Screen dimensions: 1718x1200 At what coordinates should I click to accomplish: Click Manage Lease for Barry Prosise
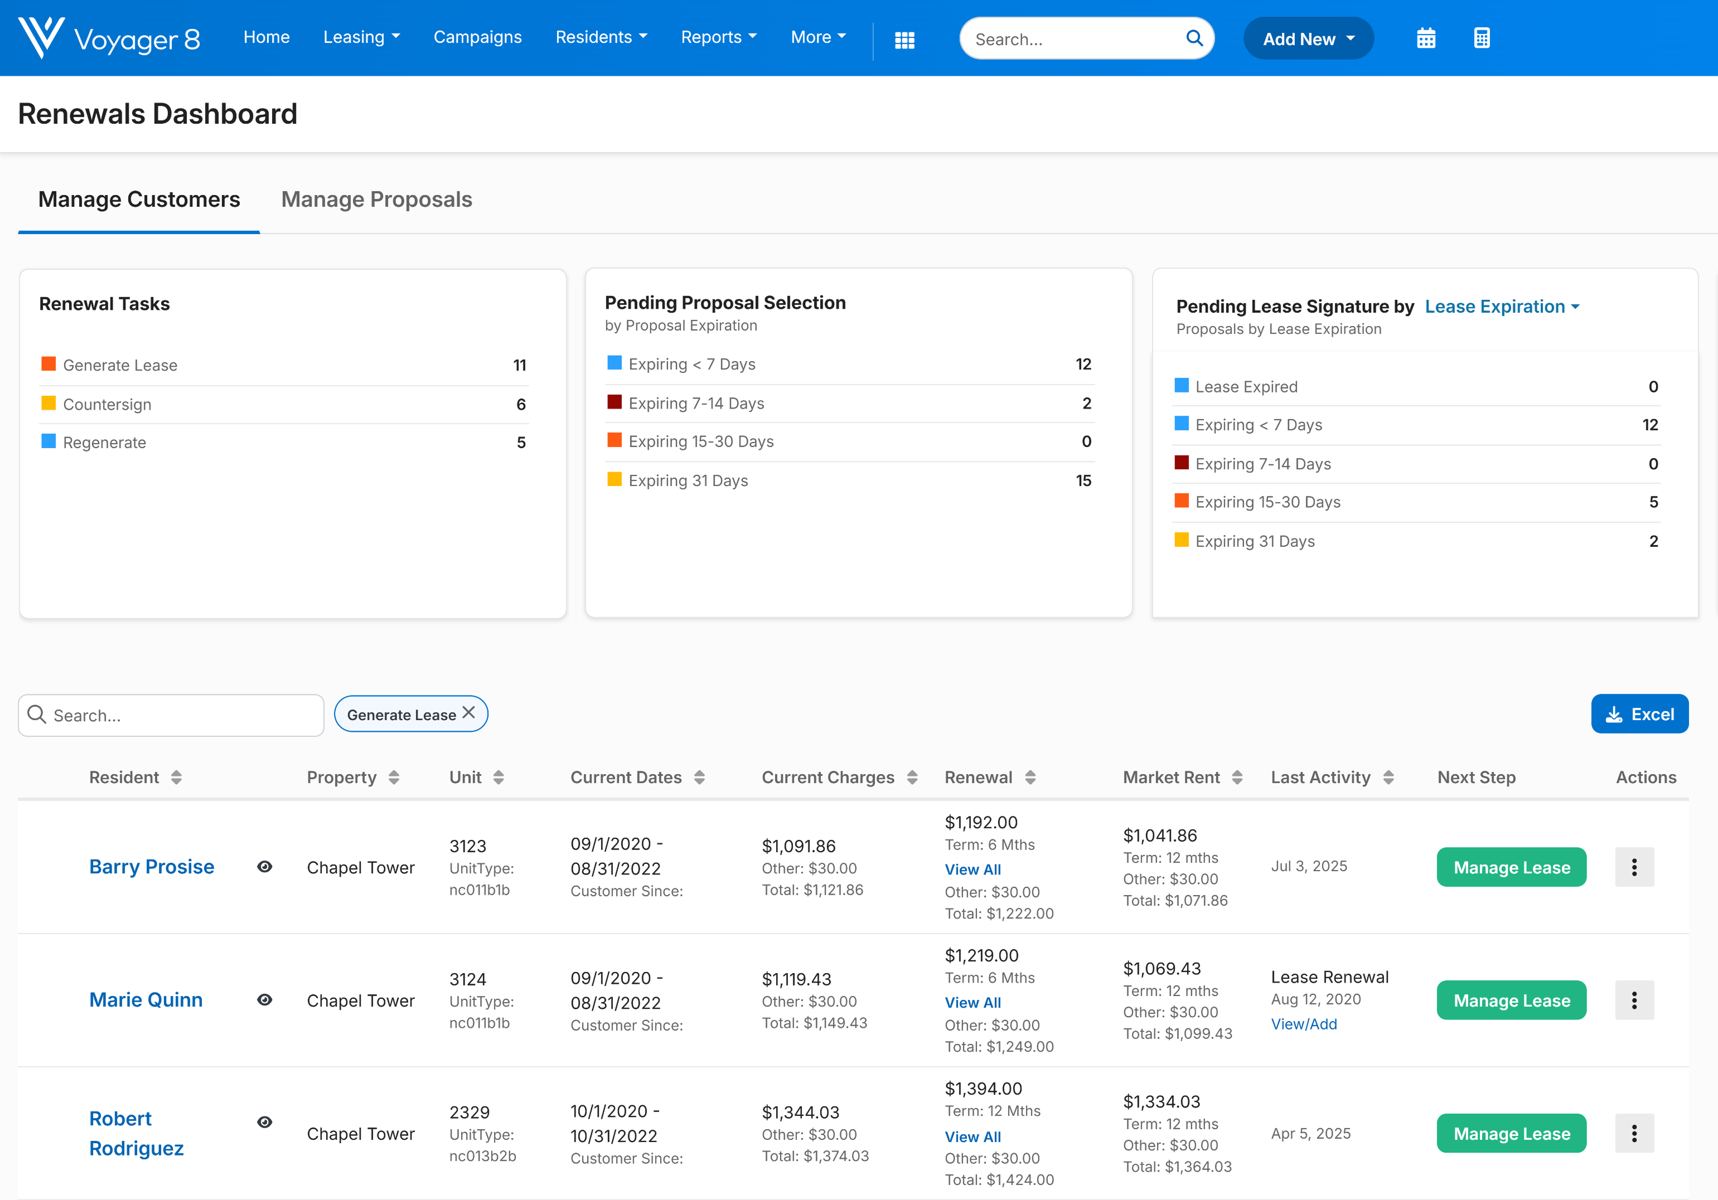[1512, 867]
